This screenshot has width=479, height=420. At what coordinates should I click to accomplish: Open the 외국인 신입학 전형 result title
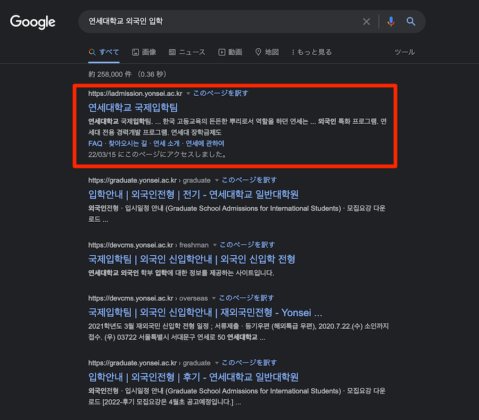coord(192,259)
